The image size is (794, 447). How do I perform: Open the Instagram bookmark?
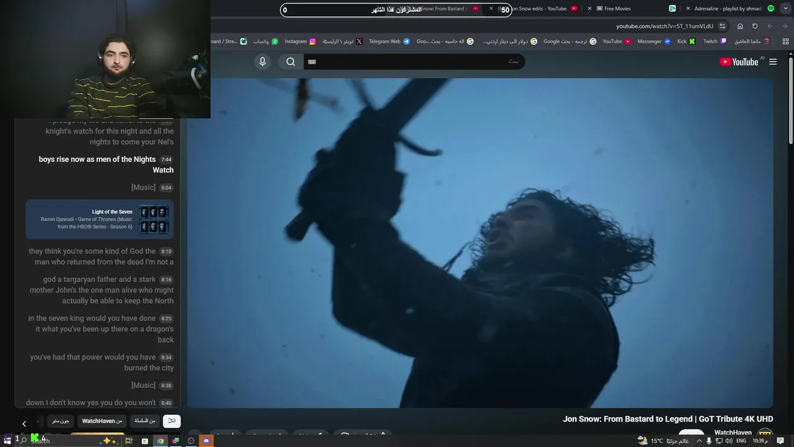coord(300,42)
